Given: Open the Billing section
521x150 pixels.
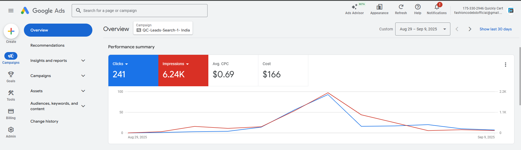Looking at the screenshot, I should 11,114.
